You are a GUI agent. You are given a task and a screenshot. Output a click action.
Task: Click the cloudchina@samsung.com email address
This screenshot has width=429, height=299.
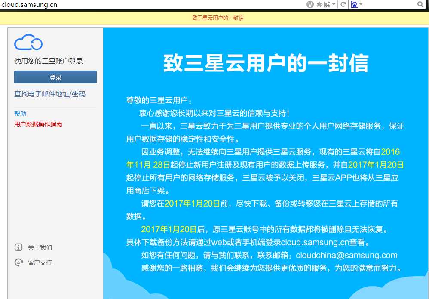[346, 255]
